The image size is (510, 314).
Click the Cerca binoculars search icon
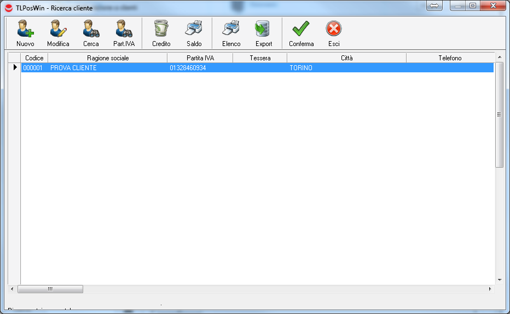click(x=91, y=28)
